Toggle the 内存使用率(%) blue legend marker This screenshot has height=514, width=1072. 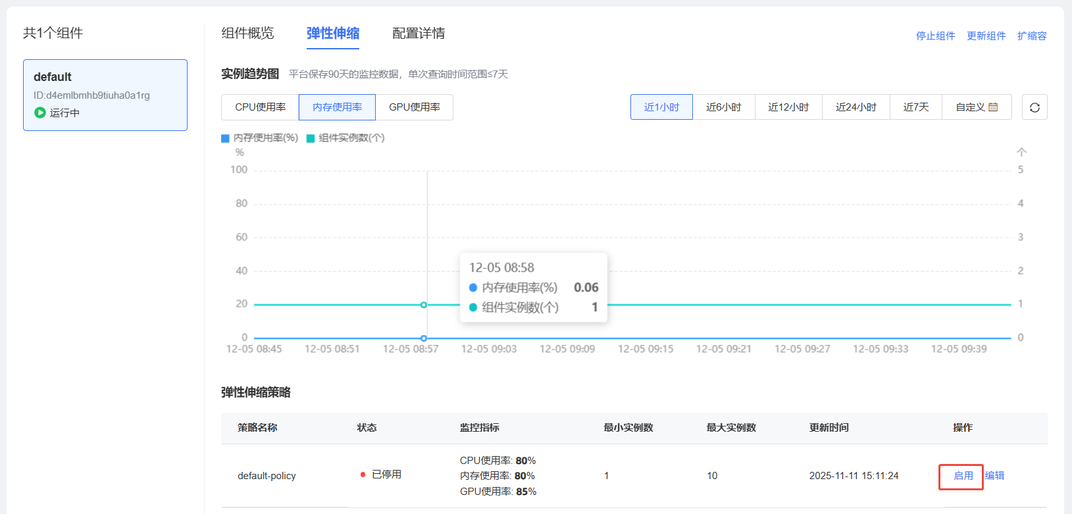(x=225, y=138)
